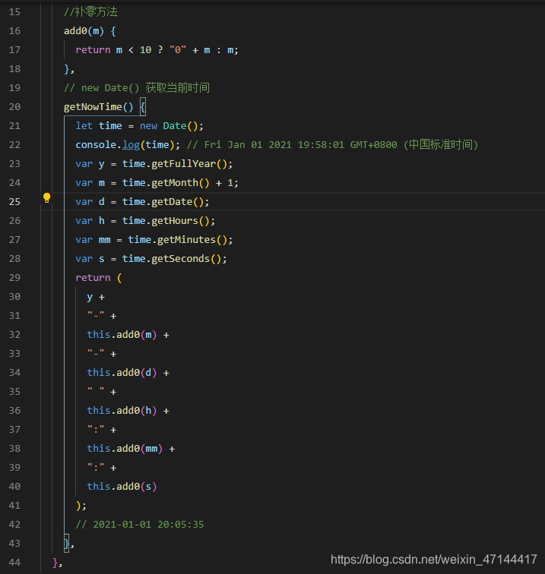Click line number 44 in gutter
The width and height of the screenshot is (545, 574).
(14, 563)
